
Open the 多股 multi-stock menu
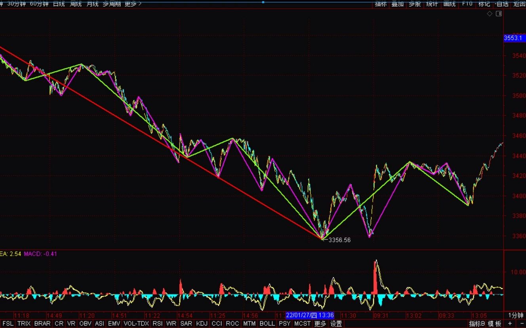pos(415,4)
